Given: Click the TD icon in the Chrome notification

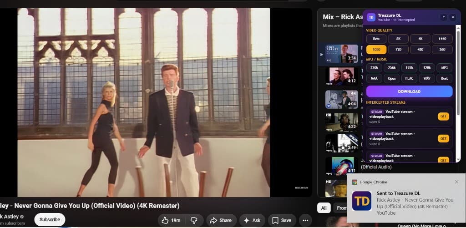Looking at the screenshot, I should [x=362, y=201].
